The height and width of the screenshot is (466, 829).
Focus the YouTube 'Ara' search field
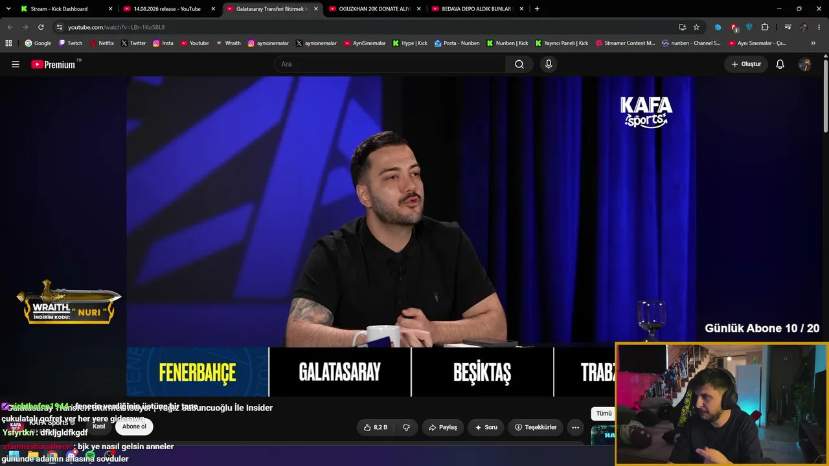point(390,64)
